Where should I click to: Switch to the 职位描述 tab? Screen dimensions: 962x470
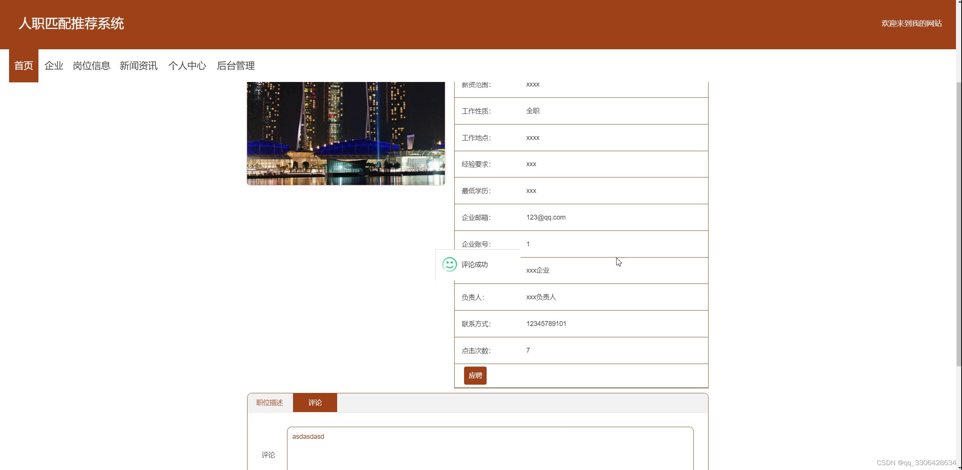270,402
